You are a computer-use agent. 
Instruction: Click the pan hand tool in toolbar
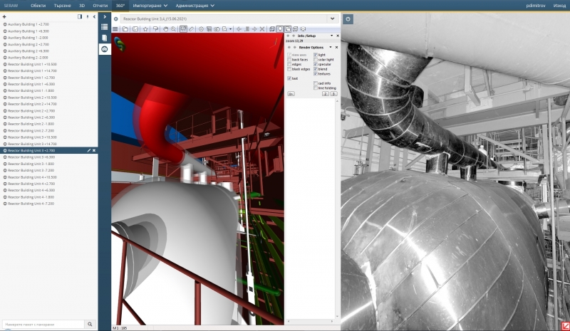click(x=165, y=29)
